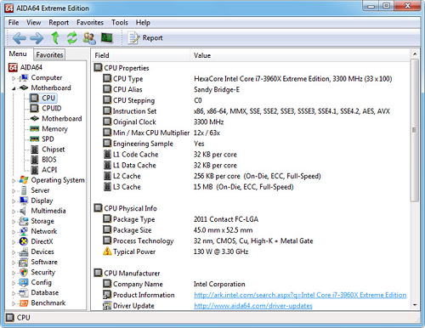425x328 pixels.
Task: Go back with the blue left arrow
Action: click(20, 38)
